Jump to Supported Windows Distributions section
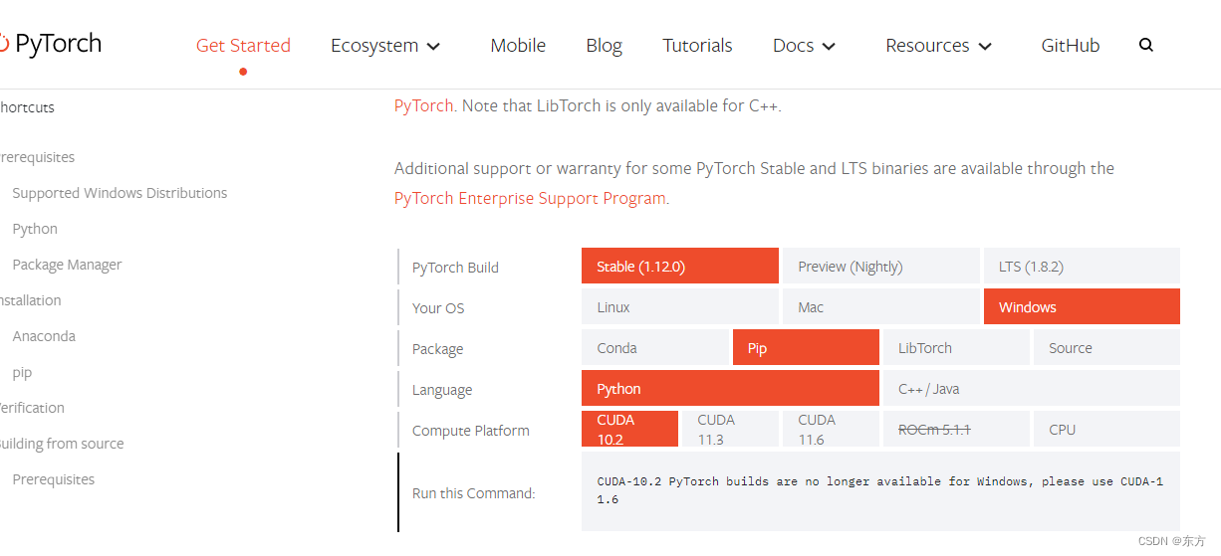The width and height of the screenshot is (1221, 556). 120,193
